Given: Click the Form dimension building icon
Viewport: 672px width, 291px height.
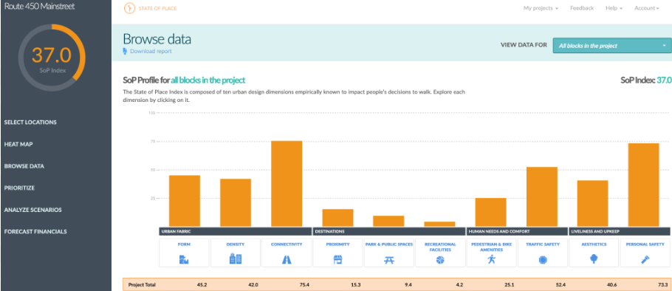Looking at the screenshot, I should 184,259.
